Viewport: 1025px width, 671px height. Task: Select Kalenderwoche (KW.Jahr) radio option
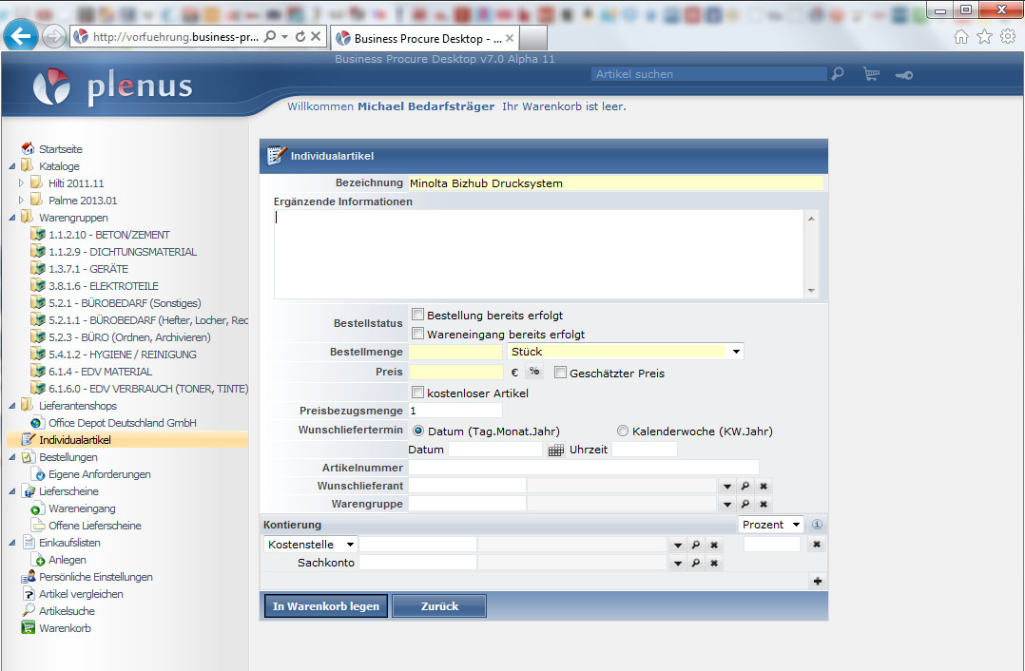[623, 431]
